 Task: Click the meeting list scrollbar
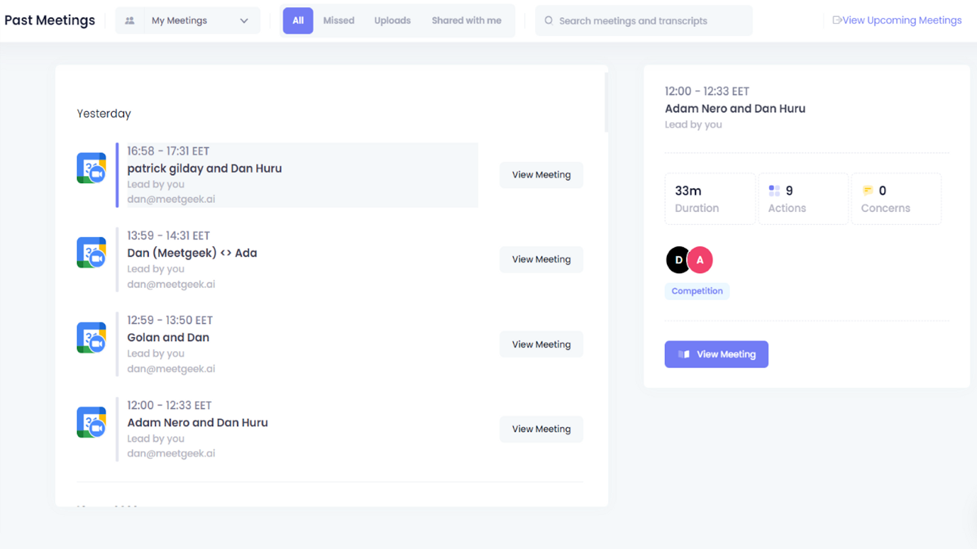point(606,103)
